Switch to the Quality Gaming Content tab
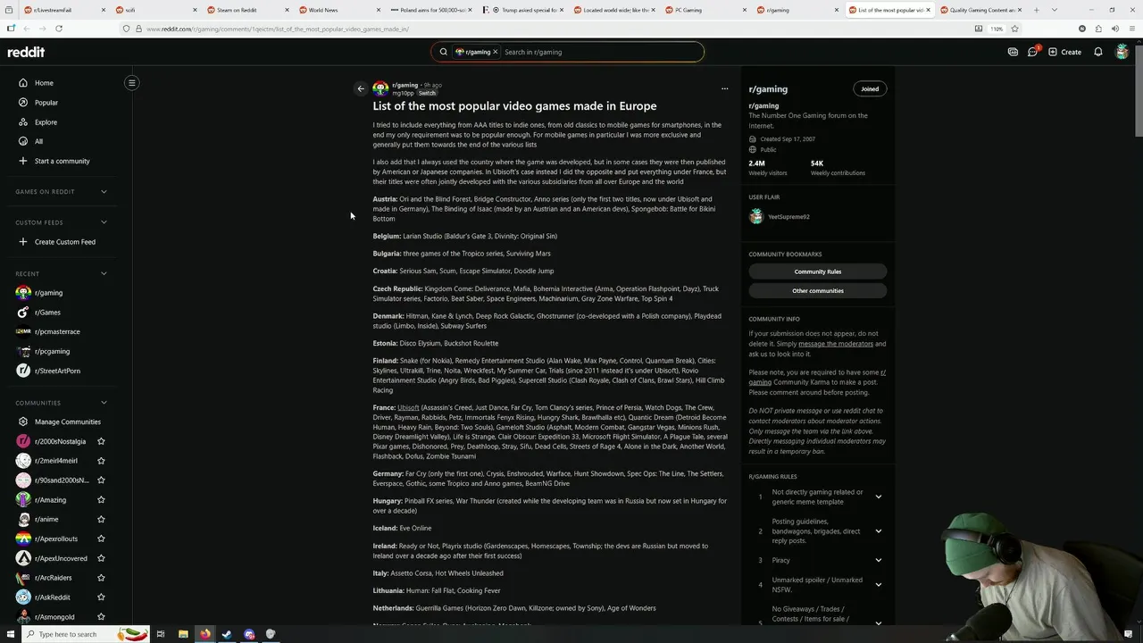The height and width of the screenshot is (643, 1143). (x=980, y=10)
